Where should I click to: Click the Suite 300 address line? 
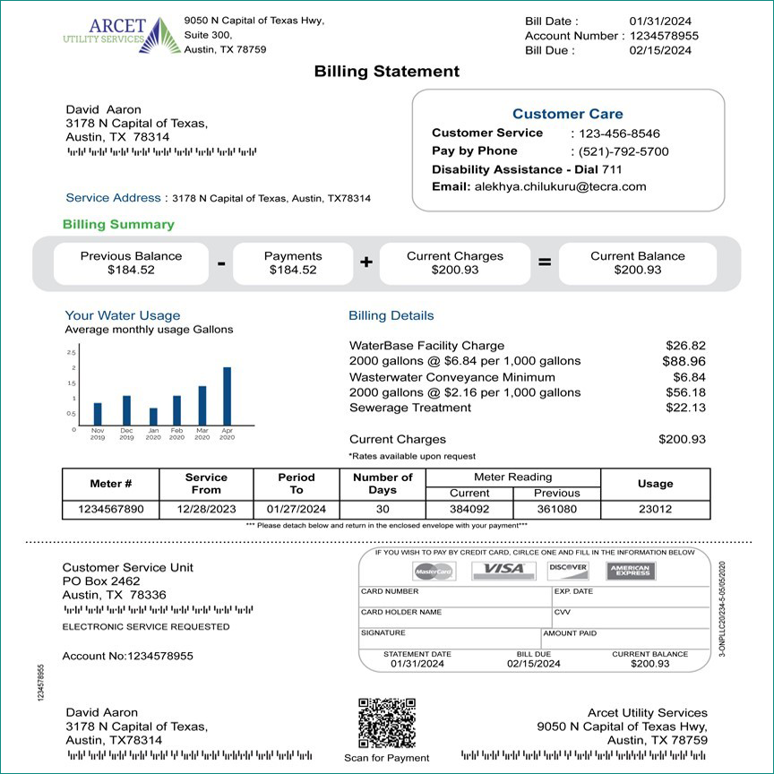[x=208, y=35]
